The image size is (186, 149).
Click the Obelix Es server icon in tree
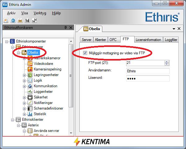(24, 52)
